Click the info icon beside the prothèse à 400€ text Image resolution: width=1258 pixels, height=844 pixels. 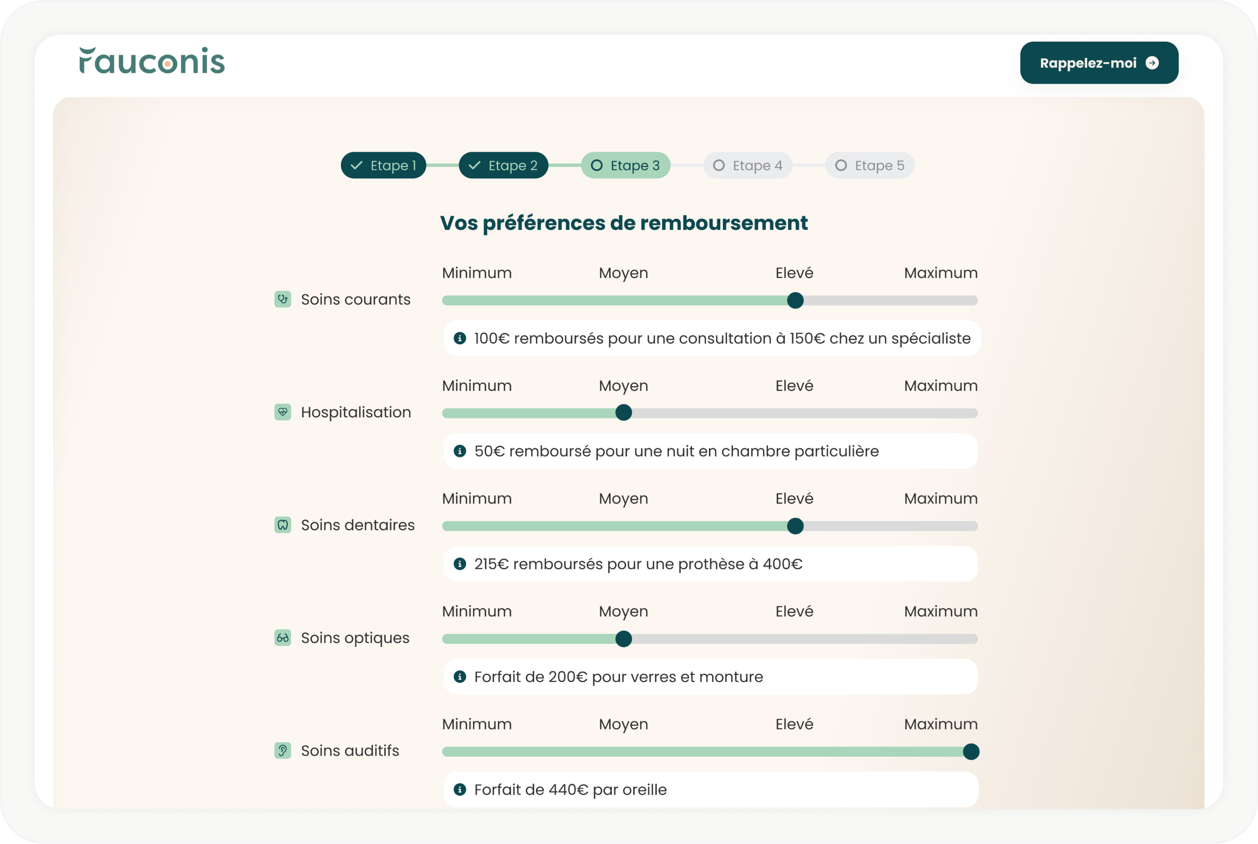coord(460,564)
